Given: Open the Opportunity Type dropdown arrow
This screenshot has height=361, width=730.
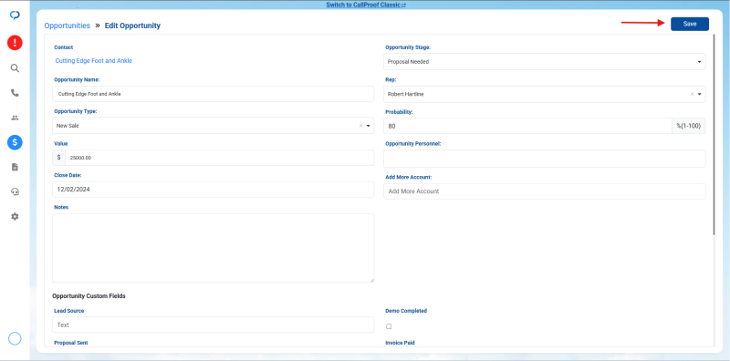Looking at the screenshot, I should tap(369, 126).
